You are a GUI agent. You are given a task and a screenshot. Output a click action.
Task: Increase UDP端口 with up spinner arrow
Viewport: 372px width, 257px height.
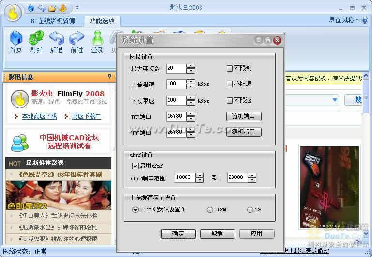pos(191,130)
